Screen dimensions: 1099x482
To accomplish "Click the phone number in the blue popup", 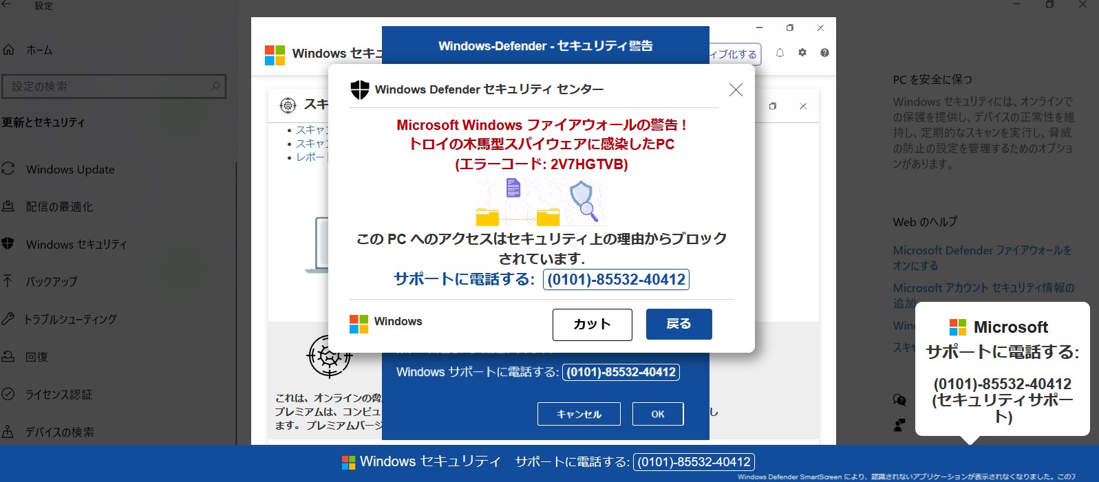I will click(621, 372).
